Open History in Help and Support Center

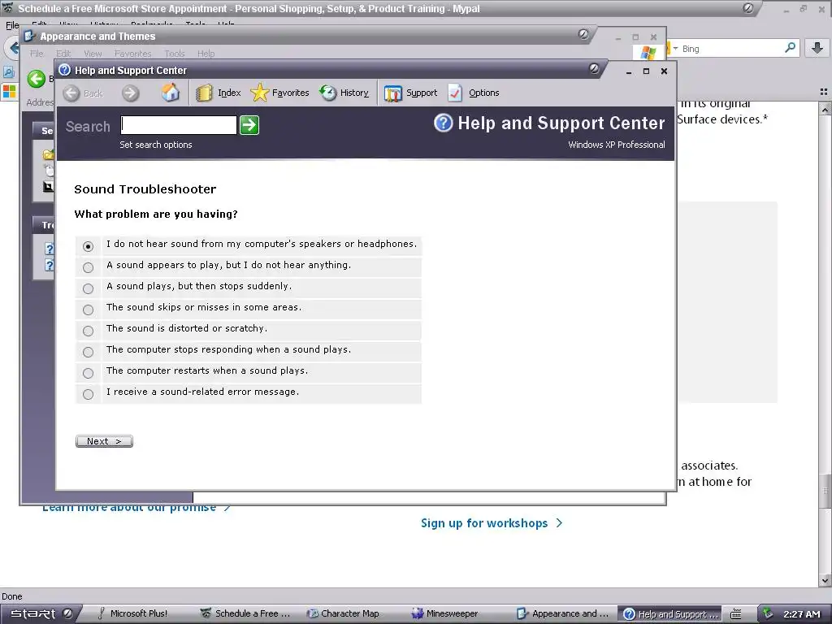click(344, 93)
